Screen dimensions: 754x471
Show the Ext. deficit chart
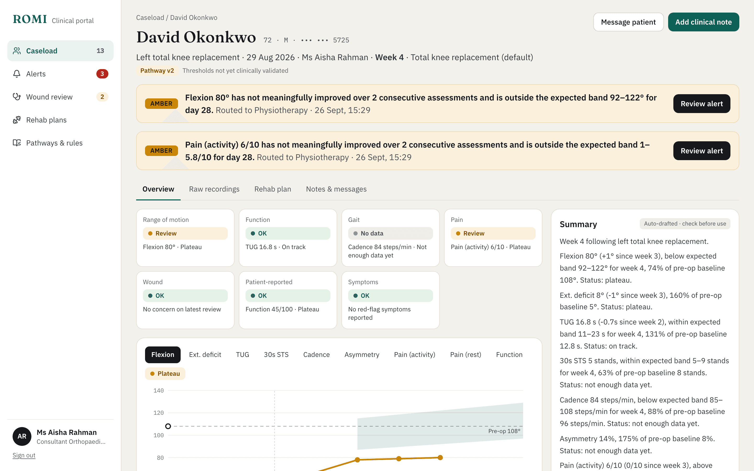coord(205,355)
